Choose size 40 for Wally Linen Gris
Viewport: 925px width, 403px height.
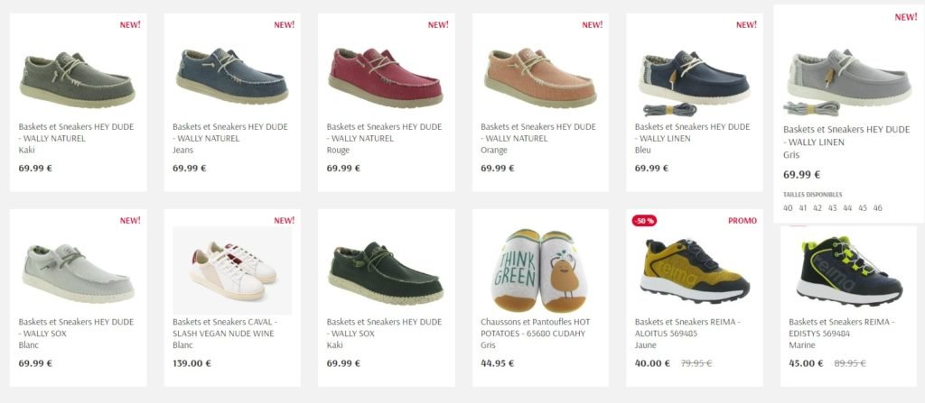pos(788,208)
